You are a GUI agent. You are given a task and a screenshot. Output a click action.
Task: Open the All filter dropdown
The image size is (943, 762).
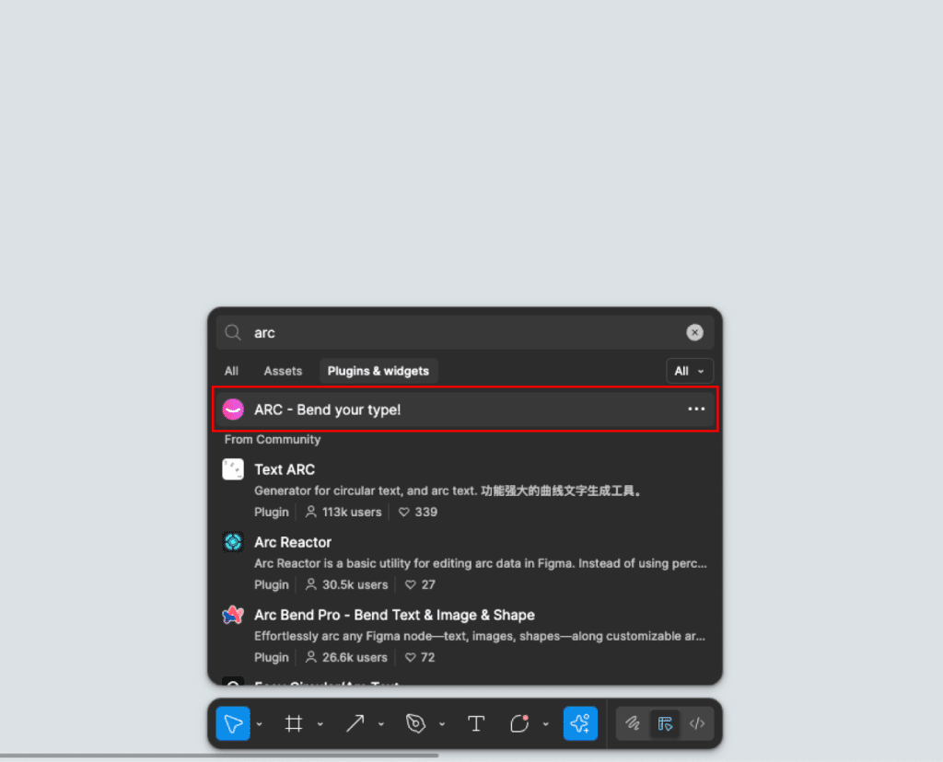pos(689,372)
